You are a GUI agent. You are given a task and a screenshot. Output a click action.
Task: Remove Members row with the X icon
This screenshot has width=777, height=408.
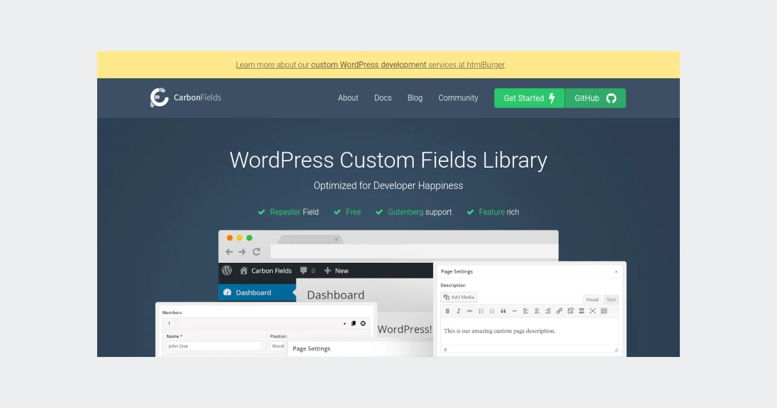[x=363, y=323]
